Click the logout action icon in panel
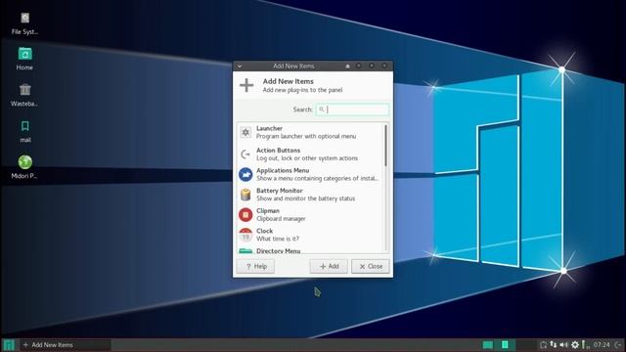 click(619, 345)
